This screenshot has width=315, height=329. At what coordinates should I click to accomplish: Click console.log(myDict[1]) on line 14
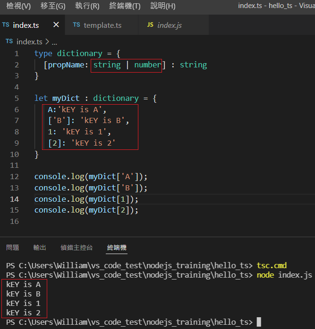point(86,199)
